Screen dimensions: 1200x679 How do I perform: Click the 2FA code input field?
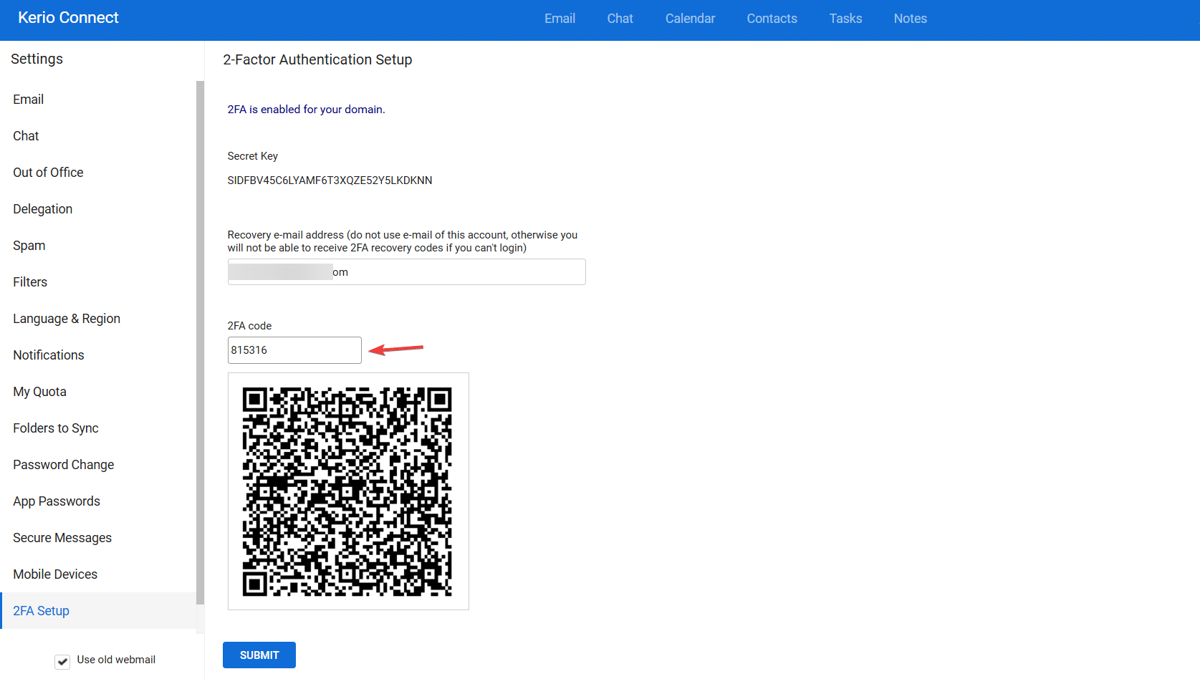point(294,350)
